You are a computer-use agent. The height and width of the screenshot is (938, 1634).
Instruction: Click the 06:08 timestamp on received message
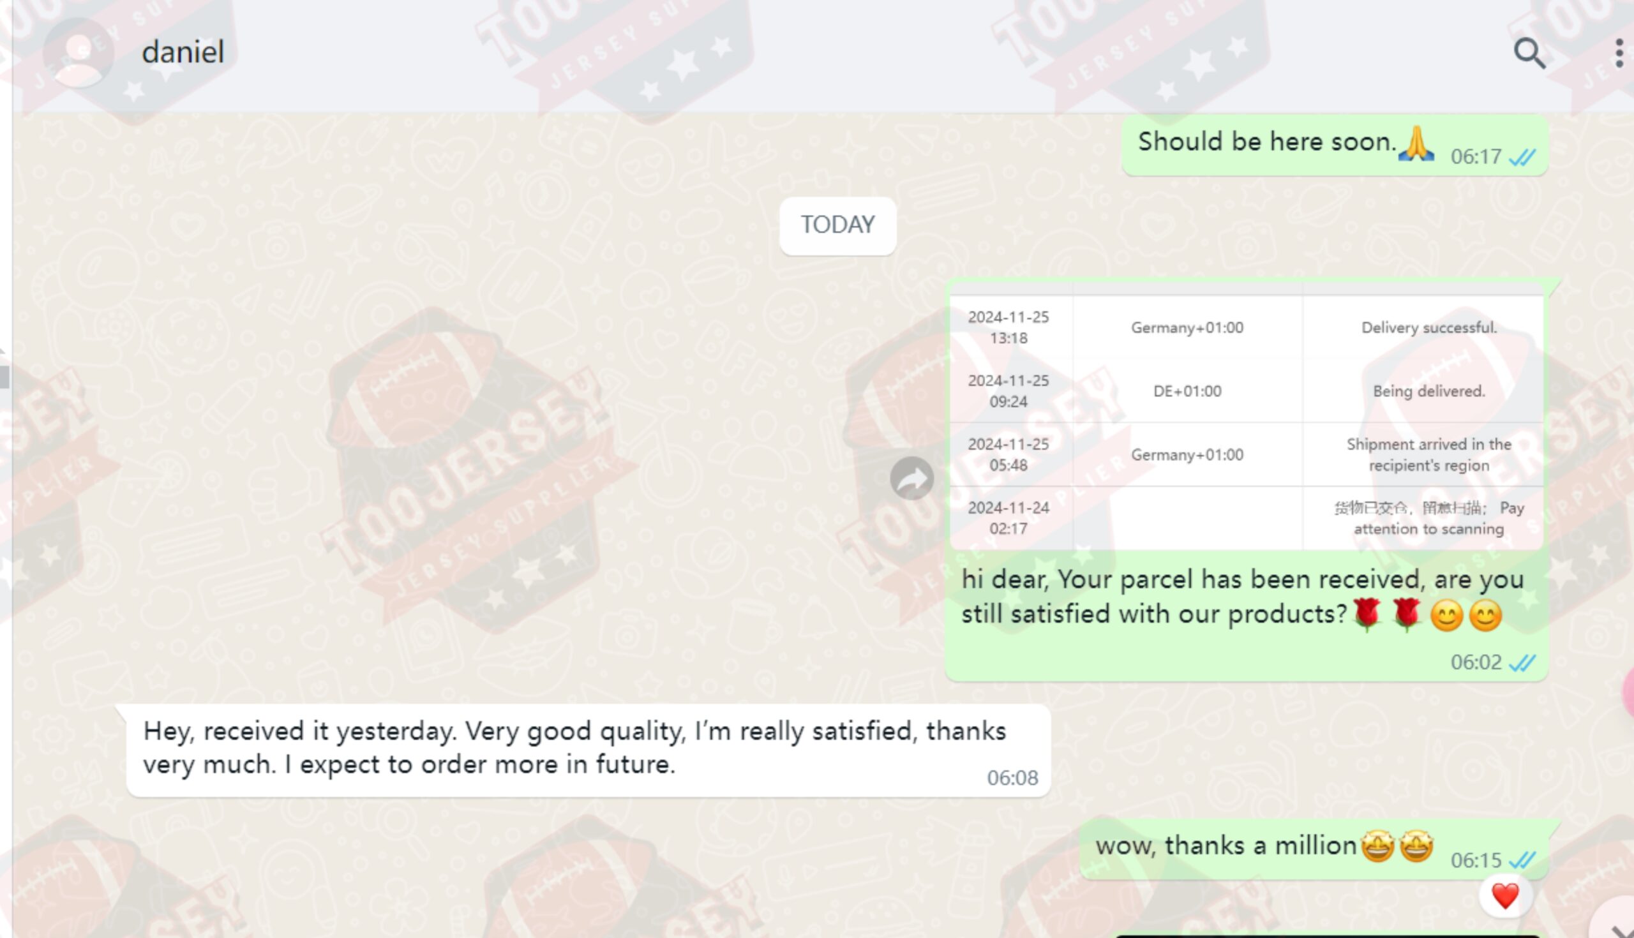[x=1012, y=778]
